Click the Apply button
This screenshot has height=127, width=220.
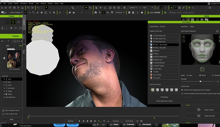tap(11, 119)
